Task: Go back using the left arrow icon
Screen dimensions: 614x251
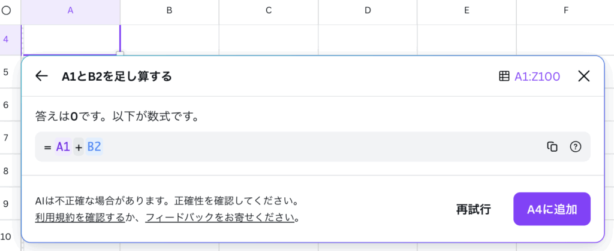Action: [x=41, y=76]
